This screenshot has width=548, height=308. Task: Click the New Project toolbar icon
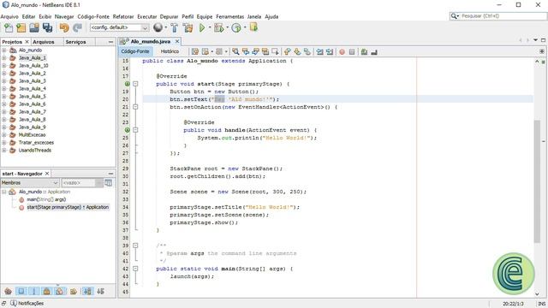(x=21, y=27)
